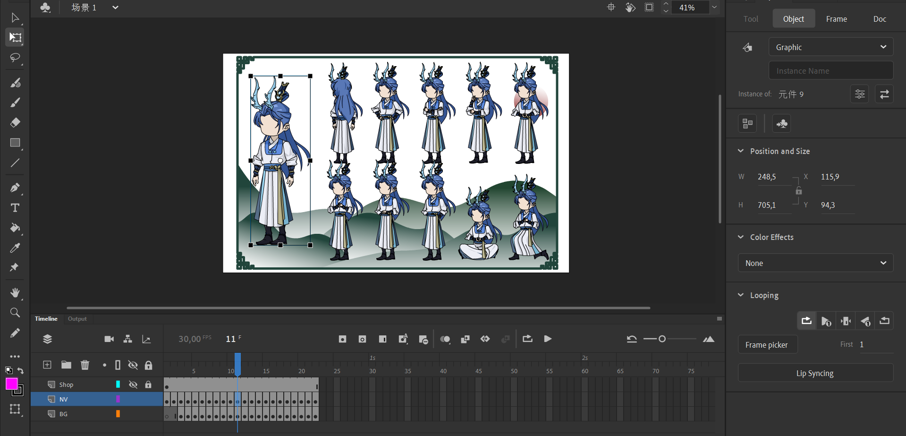The width and height of the screenshot is (906, 436).
Task: Toggle width and height proportion lock
Action: [798, 191]
